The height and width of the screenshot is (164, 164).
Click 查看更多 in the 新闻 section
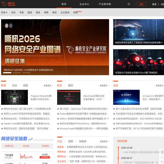[48, 86]
